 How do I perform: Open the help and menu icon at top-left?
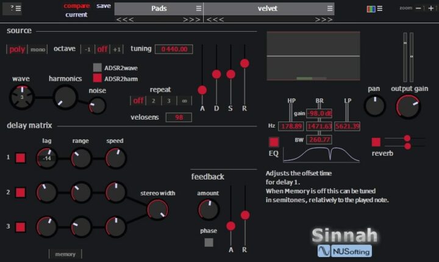click(x=15, y=9)
